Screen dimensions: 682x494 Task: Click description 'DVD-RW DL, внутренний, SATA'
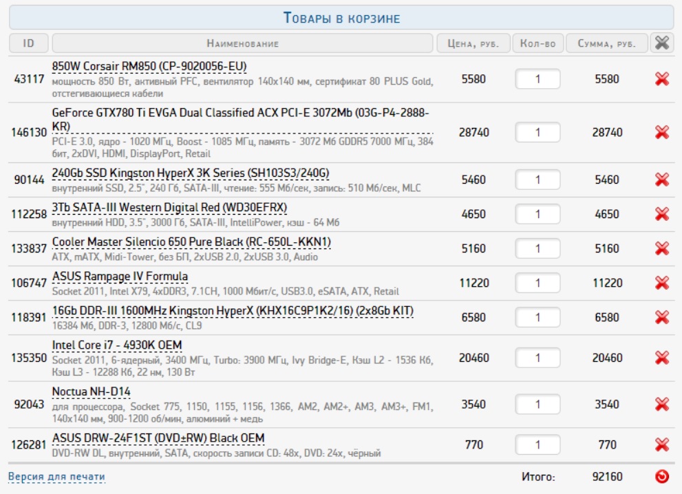coord(216,453)
